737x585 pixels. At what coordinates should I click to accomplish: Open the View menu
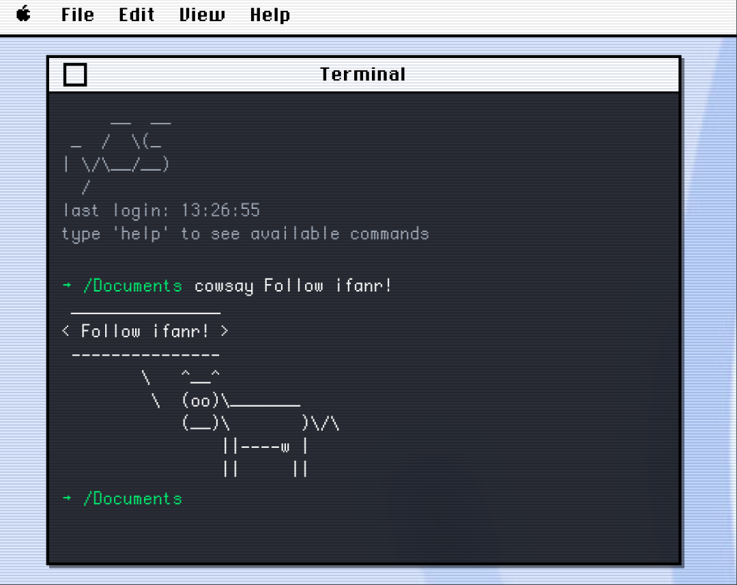pyautogui.click(x=202, y=15)
